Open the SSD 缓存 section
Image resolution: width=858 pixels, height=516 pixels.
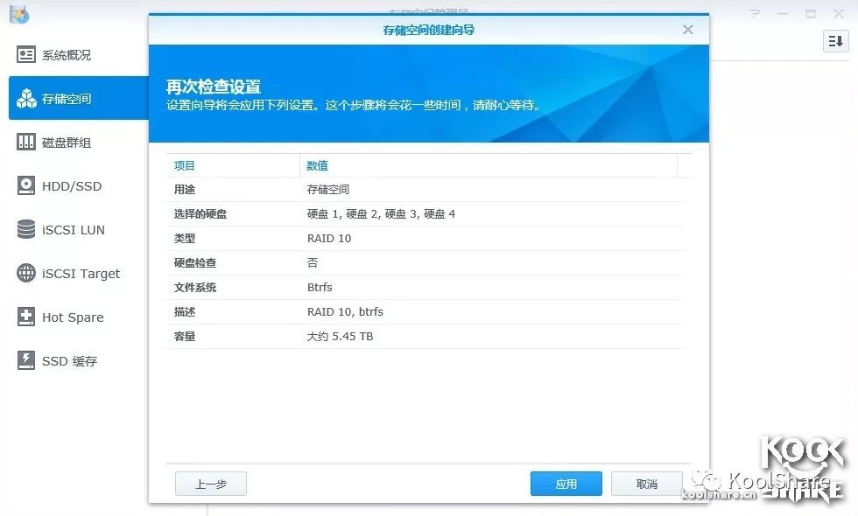[78, 360]
